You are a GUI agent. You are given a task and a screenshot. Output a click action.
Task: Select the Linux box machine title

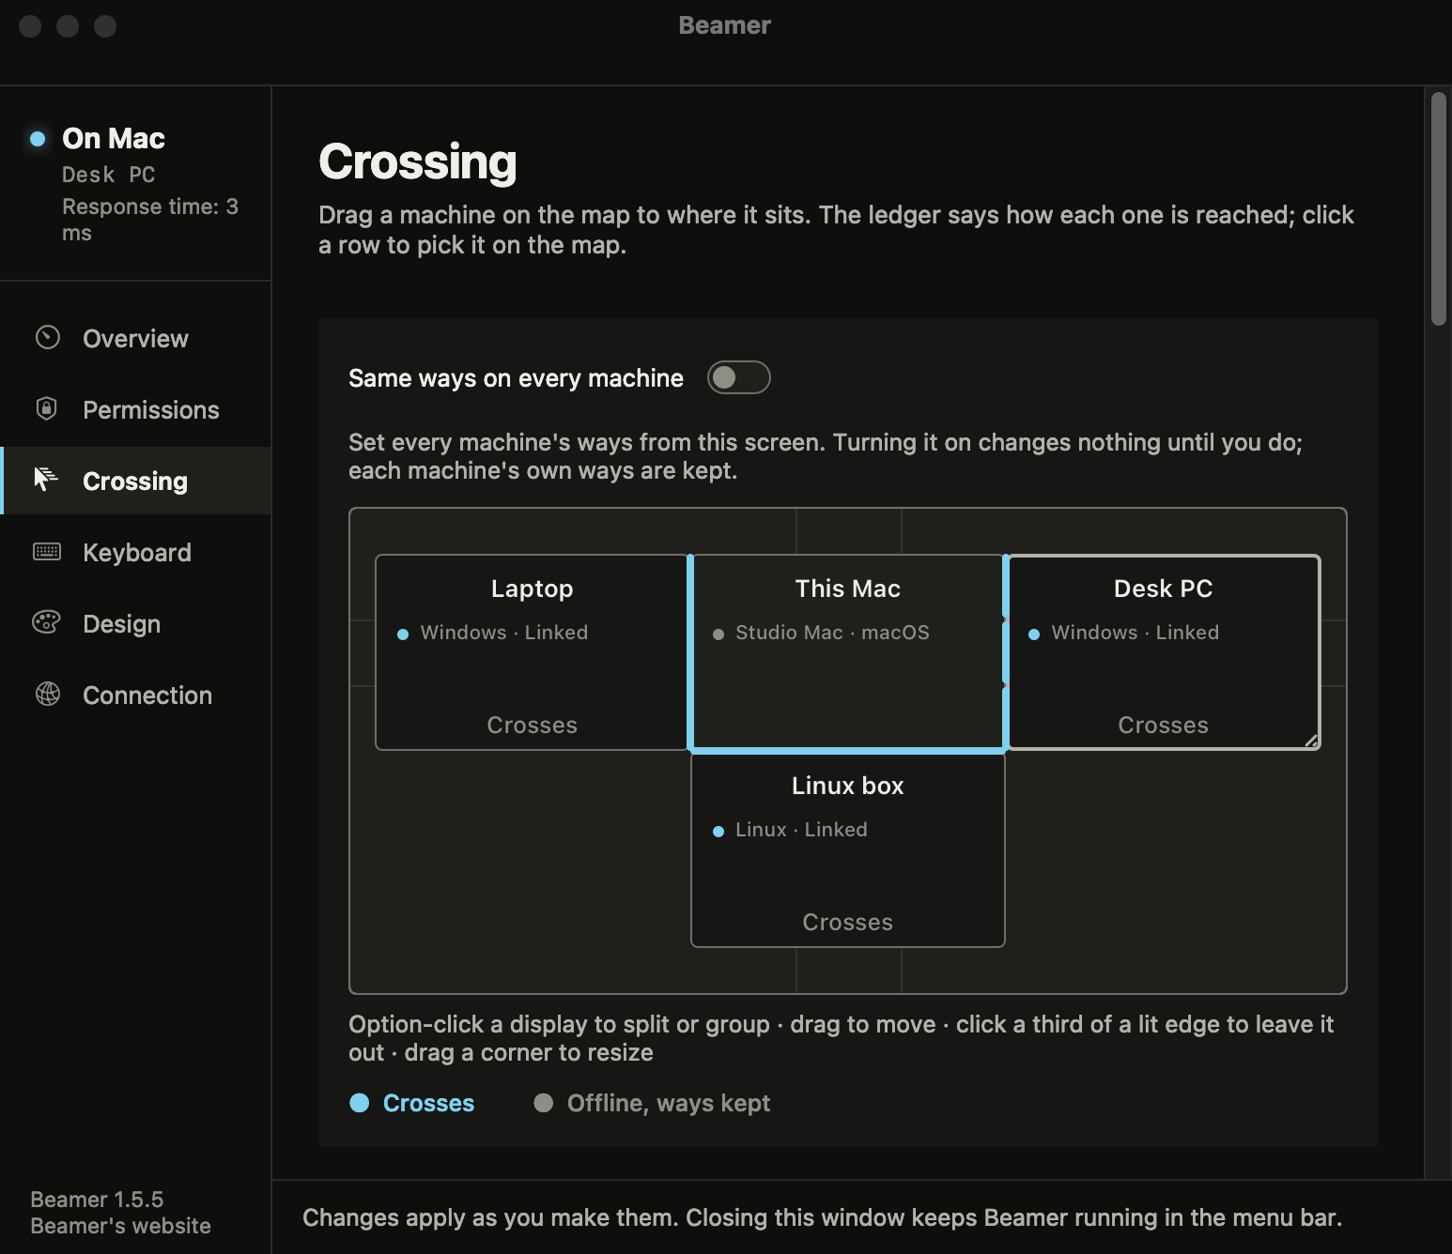coord(848,786)
